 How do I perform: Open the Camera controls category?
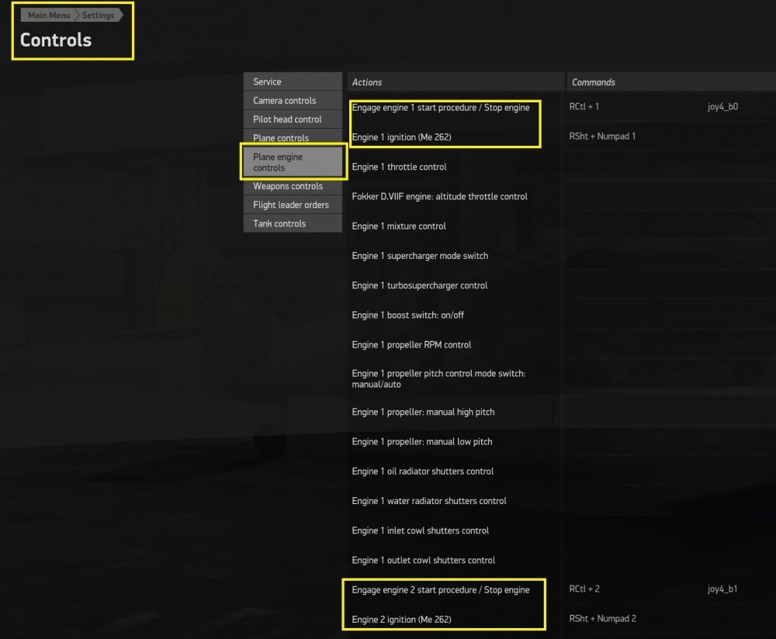[293, 100]
